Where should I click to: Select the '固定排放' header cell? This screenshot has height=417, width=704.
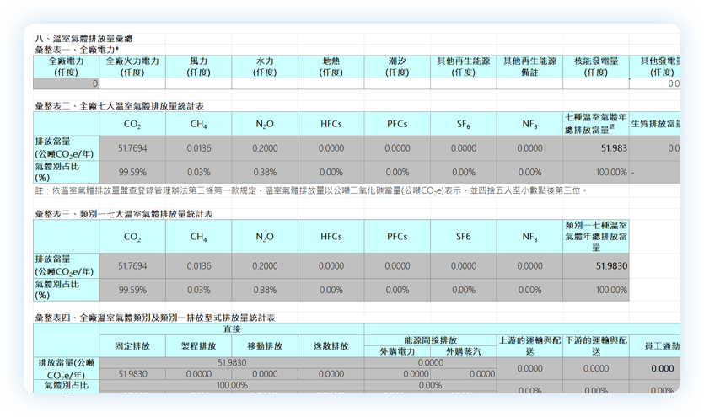pos(132,345)
